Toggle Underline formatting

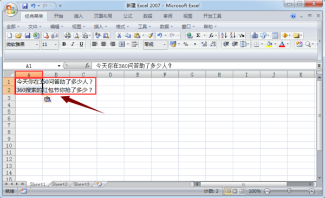(81, 44)
